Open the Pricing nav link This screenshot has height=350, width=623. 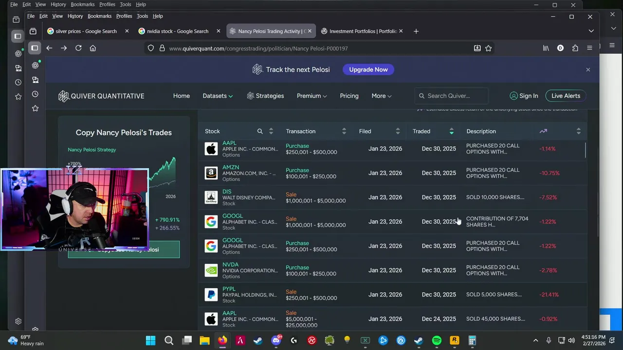point(349,96)
